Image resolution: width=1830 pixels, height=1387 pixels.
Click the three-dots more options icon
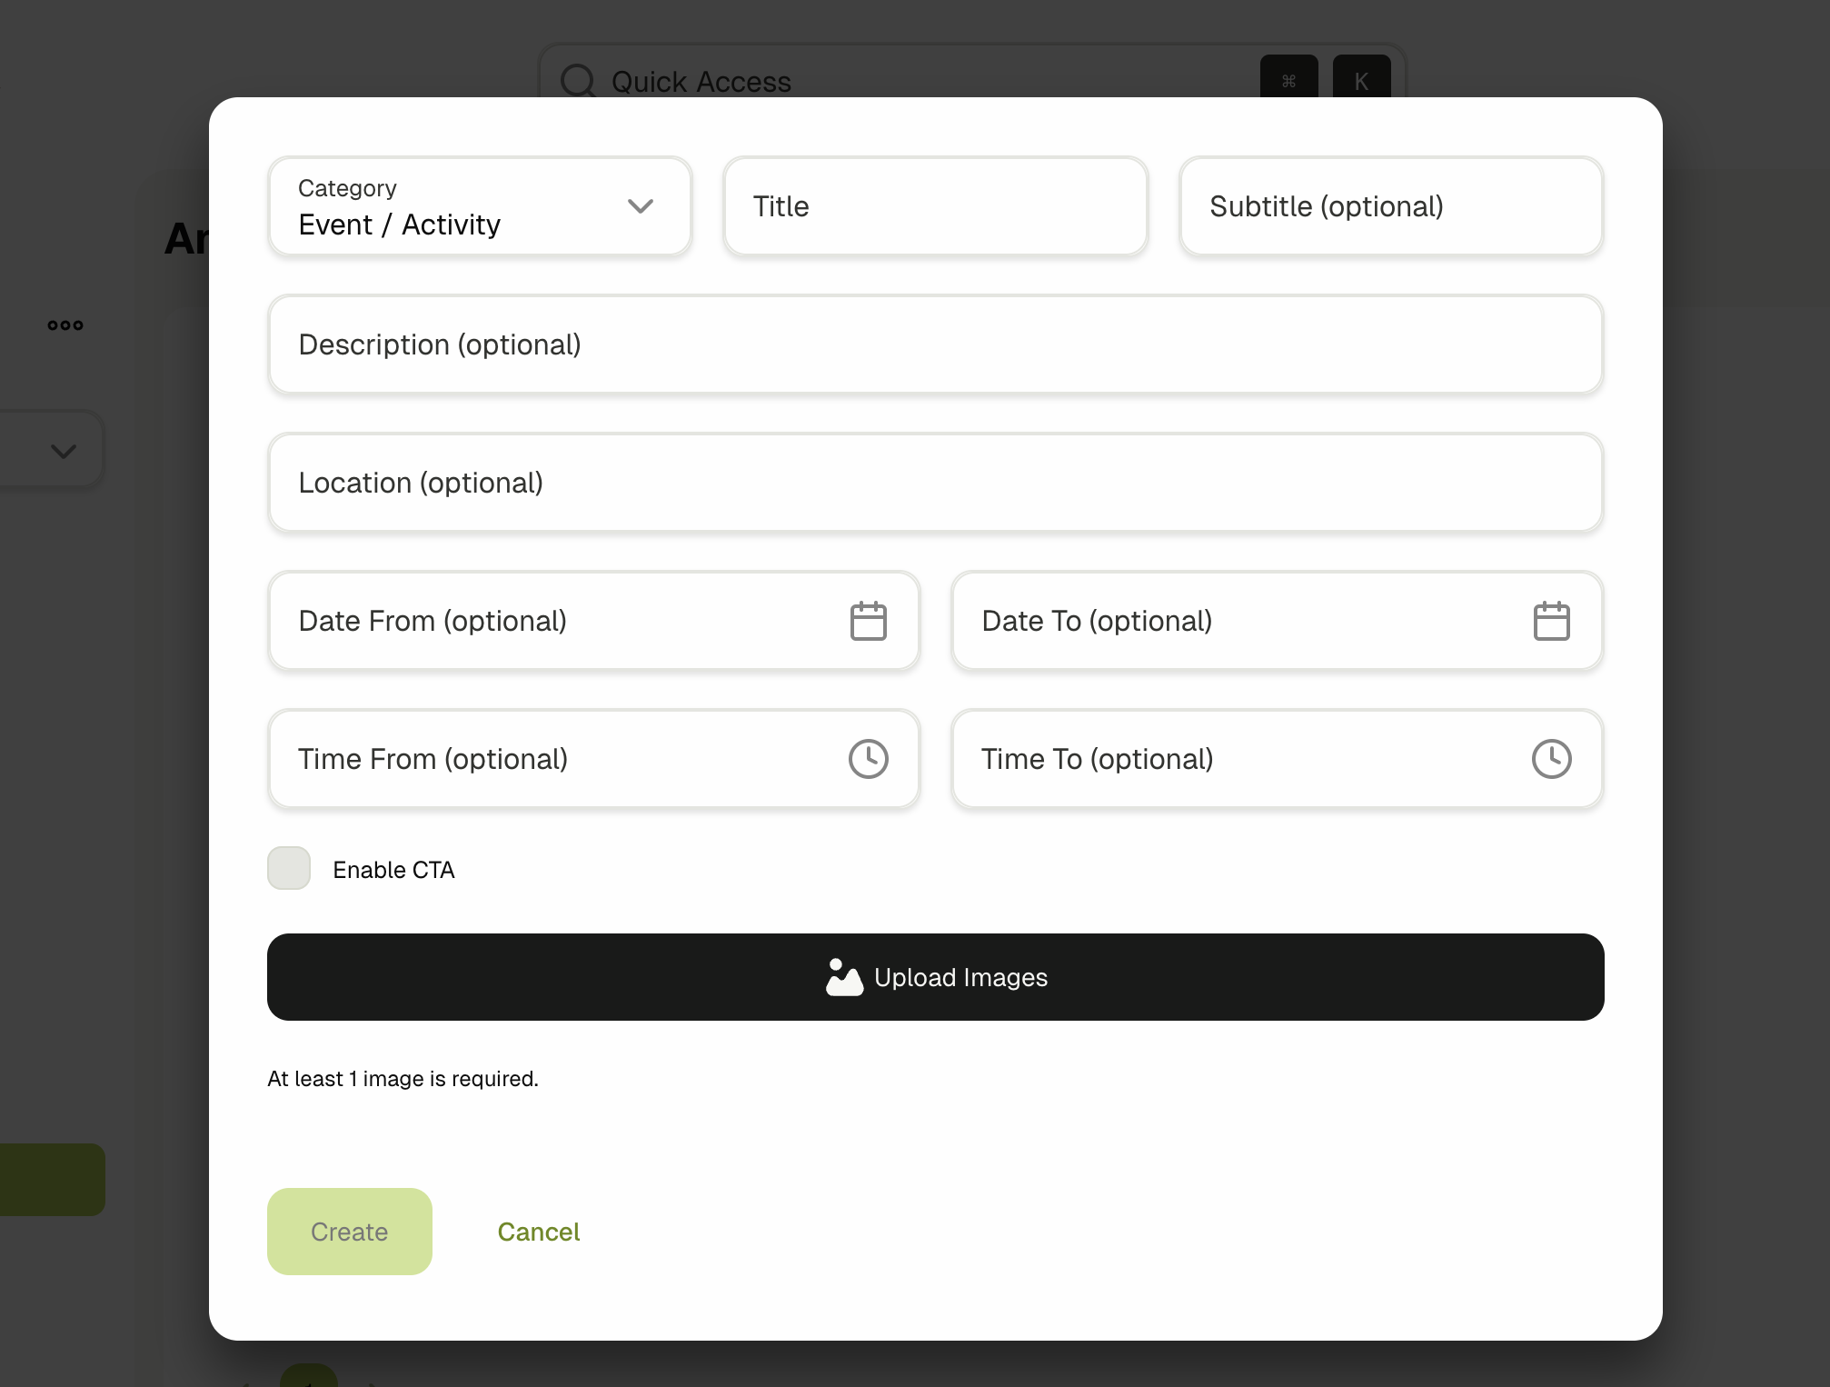[65, 325]
